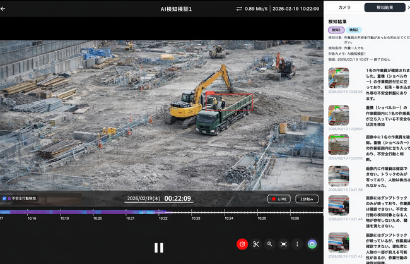This screenshot has height=264, width=410.
Task: Toggle the 不安全行動検知 checkbox
Action: [4, 198]
